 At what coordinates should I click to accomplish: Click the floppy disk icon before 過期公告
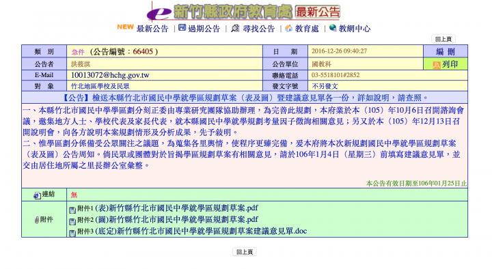182,27
